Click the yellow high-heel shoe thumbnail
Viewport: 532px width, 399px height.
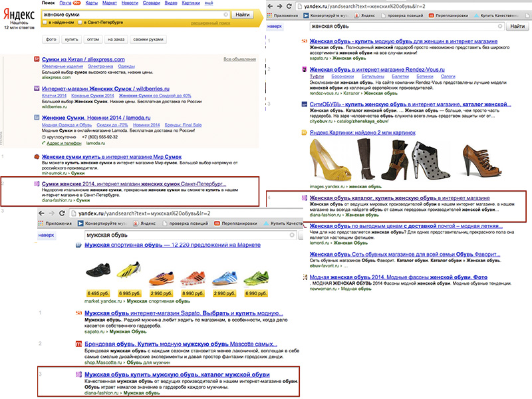pyautogui.click(x=331, y=160)
